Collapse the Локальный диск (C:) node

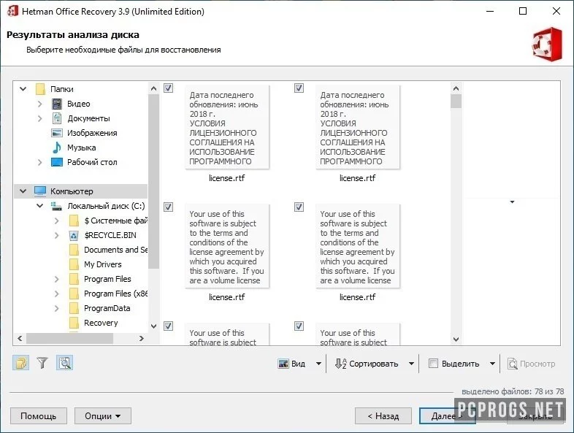(39, 206)
